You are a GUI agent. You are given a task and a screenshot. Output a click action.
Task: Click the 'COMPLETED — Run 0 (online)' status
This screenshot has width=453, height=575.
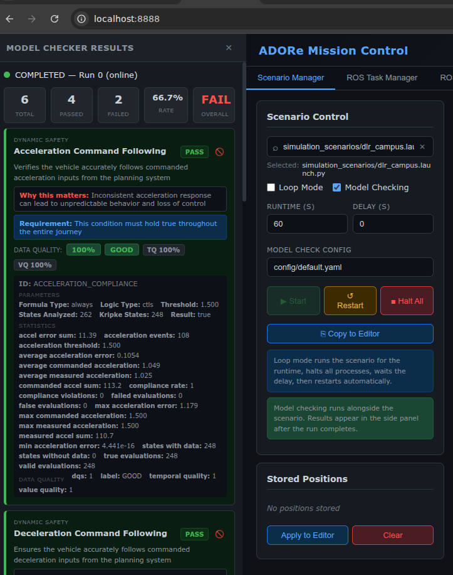76,75
